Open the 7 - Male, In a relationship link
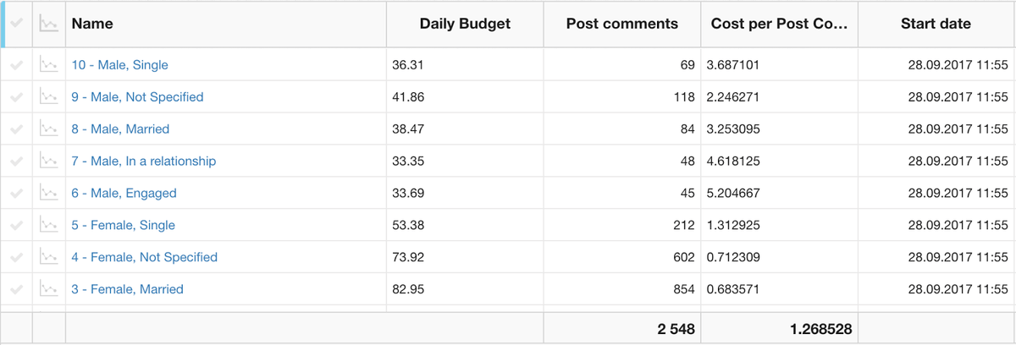The height and width of the screenshot is (345, 1016). pyautogui.click(x=144, y=161)
